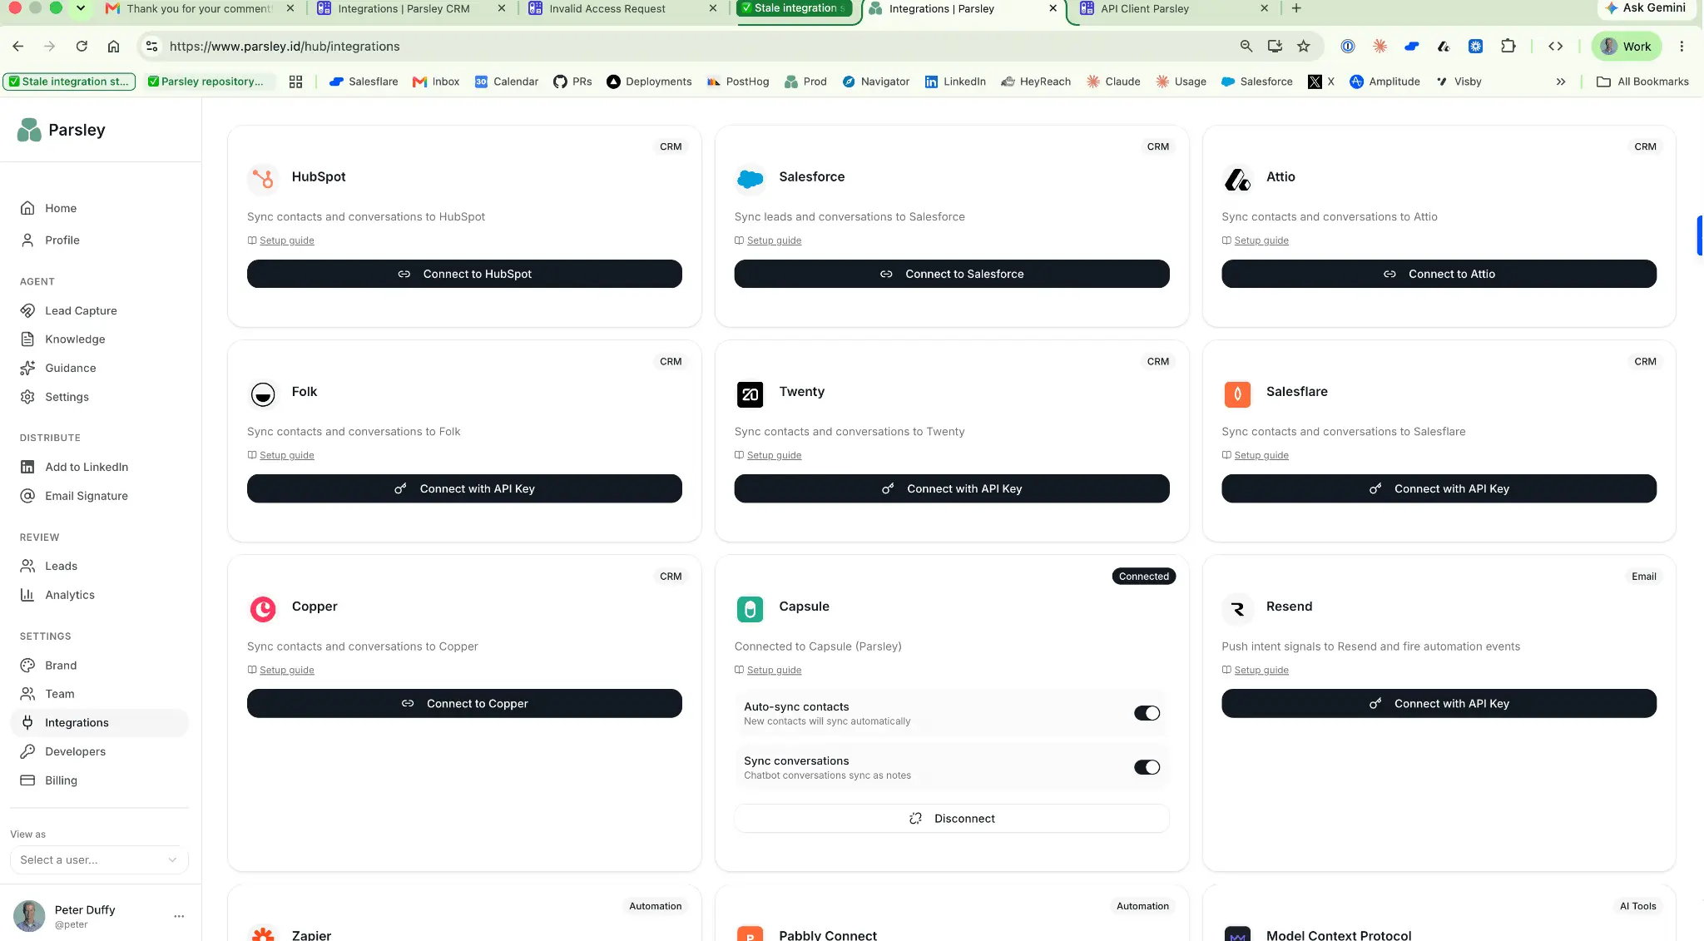Open the Capsule Setup guide link
The image size is (1704, 941).
pyautogui.click(x=774, y=671)
